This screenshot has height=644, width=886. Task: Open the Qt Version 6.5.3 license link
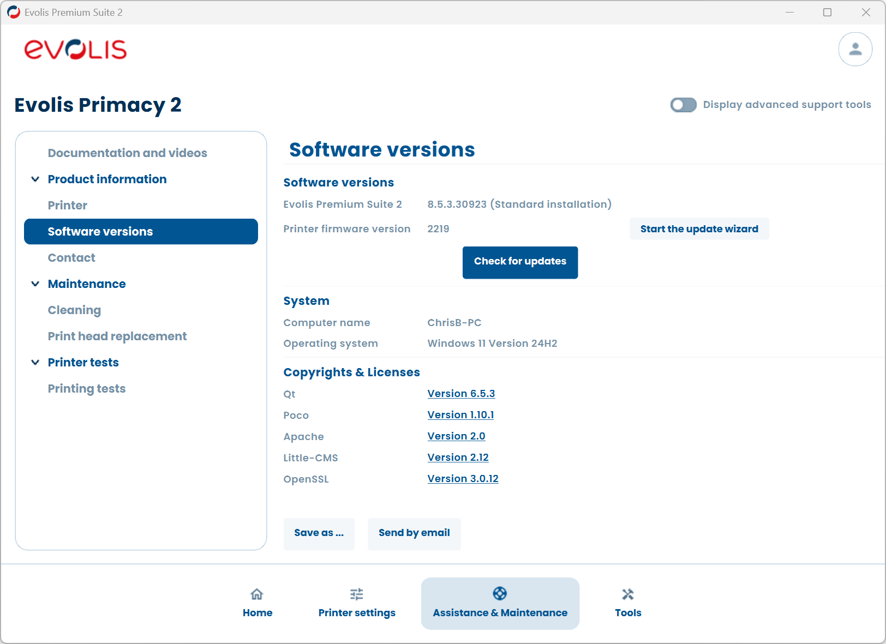pyautogui.click(x=461, y=393)
